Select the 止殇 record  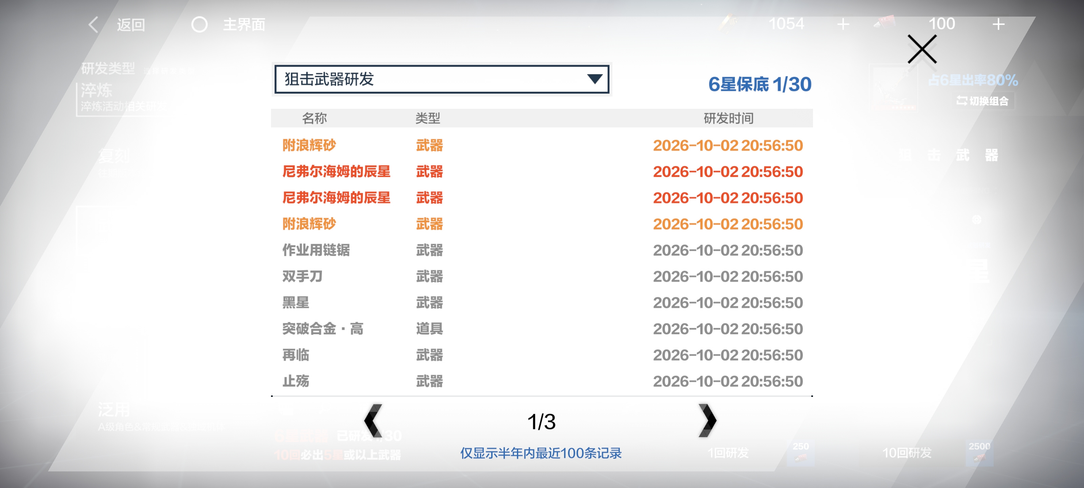pos(542,381)
